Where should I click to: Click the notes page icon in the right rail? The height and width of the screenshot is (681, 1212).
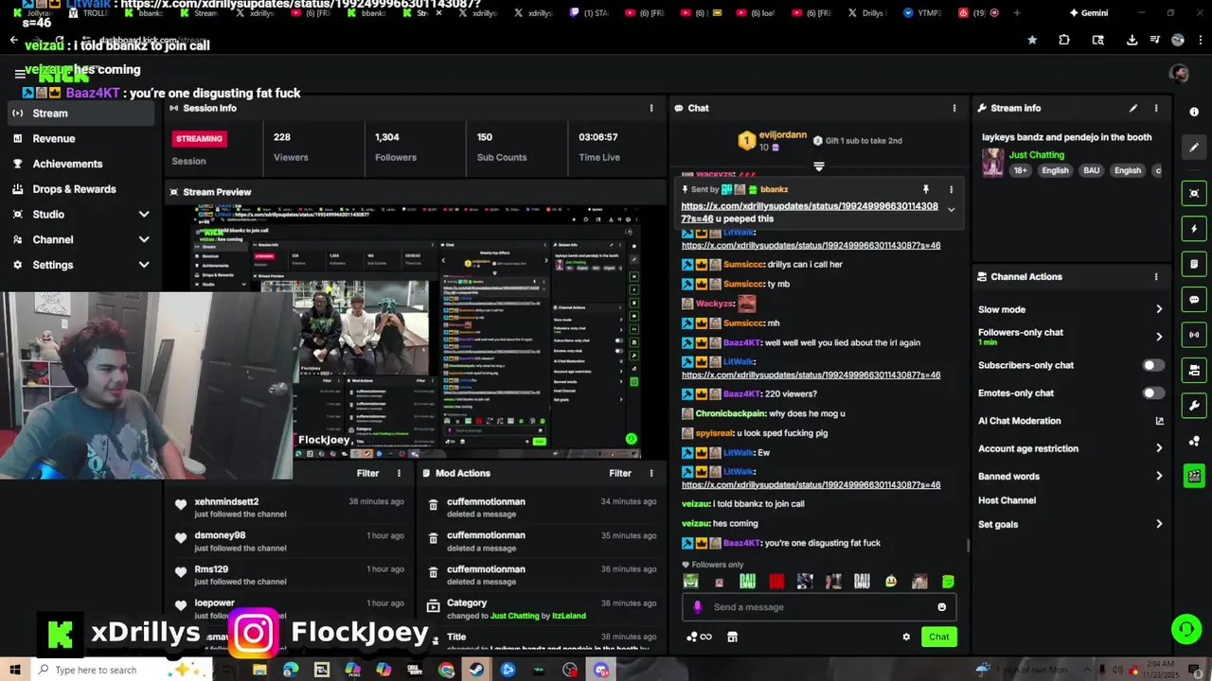pos(1194,264)
